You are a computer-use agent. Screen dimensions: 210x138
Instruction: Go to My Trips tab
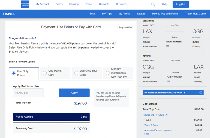click(107, 14)
